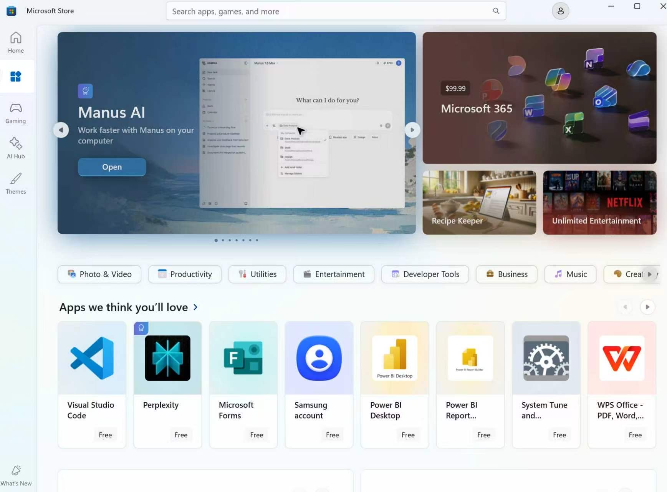Show next apps in 'Apps we think you'll love'
The height and width of the screenshot is (492, 667).
click(x=647, y=307)
